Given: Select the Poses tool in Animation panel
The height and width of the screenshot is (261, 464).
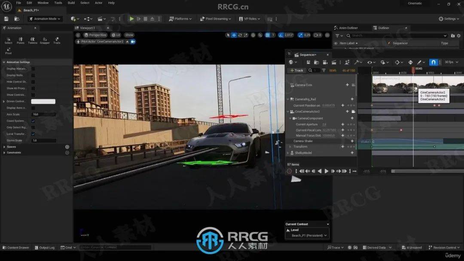Looking at the screenshot, I should point(21,40).
